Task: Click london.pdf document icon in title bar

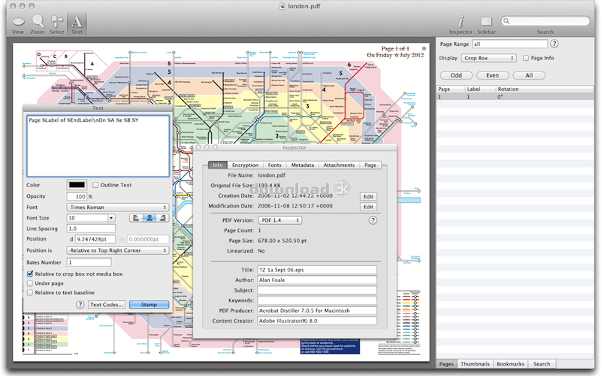Action: pos(283,6)
